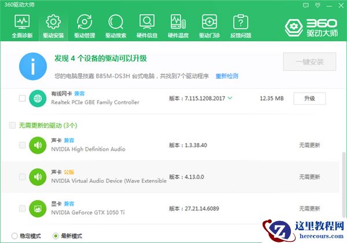Screen dimensions: 347x243
Task: Select the 稳定模式 stable mode radio
Action: tap(14, 236)
